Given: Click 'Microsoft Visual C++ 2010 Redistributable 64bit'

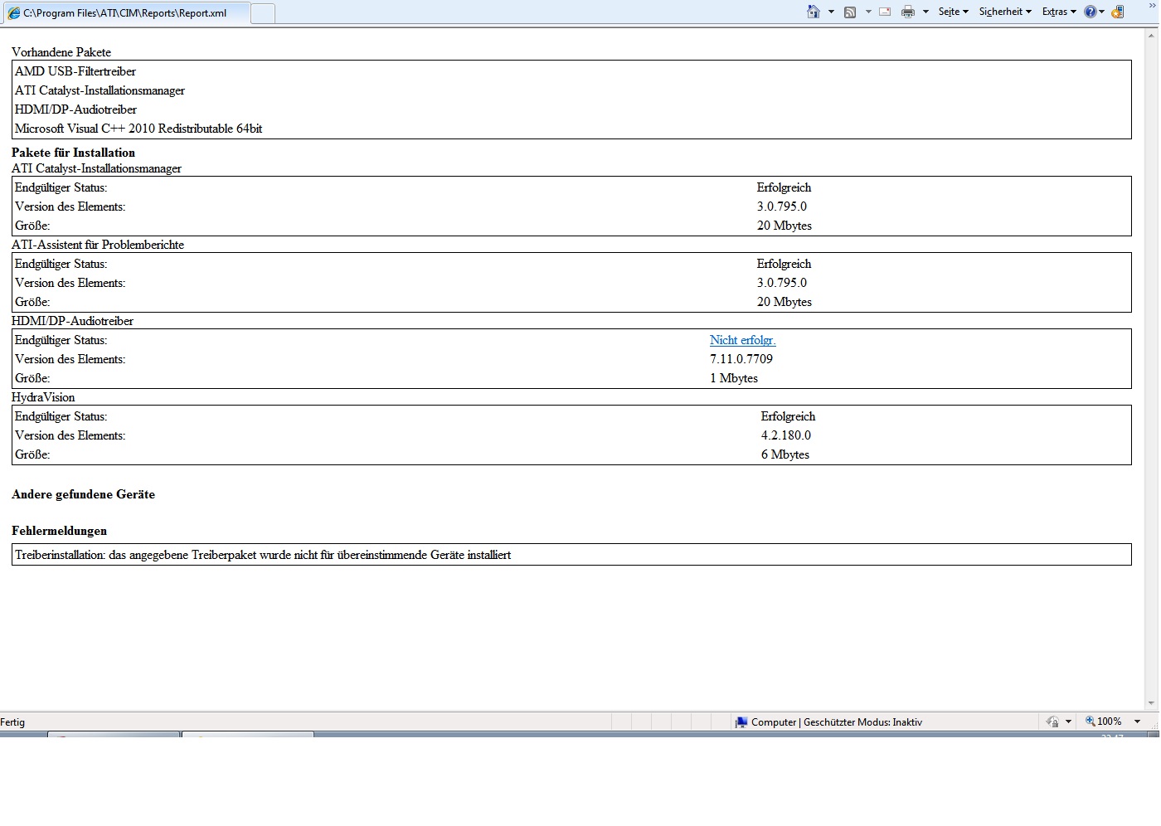Looking at the screenshot, I should tap(138, 129).
